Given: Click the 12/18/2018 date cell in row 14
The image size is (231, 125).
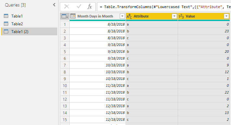Looking at the screenshot, I should 98,113.
